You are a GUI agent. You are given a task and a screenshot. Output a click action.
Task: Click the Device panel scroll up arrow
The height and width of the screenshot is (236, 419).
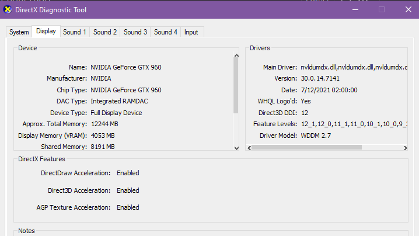(236, 55)
